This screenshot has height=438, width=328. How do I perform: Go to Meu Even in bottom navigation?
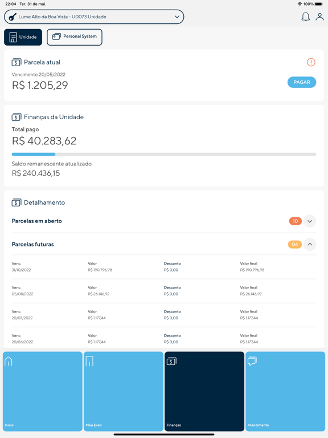(124, 391)
